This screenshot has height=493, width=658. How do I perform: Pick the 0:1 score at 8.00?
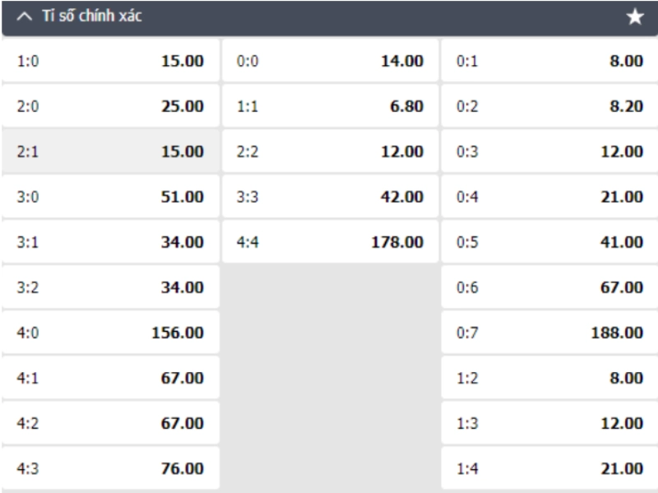549,61
